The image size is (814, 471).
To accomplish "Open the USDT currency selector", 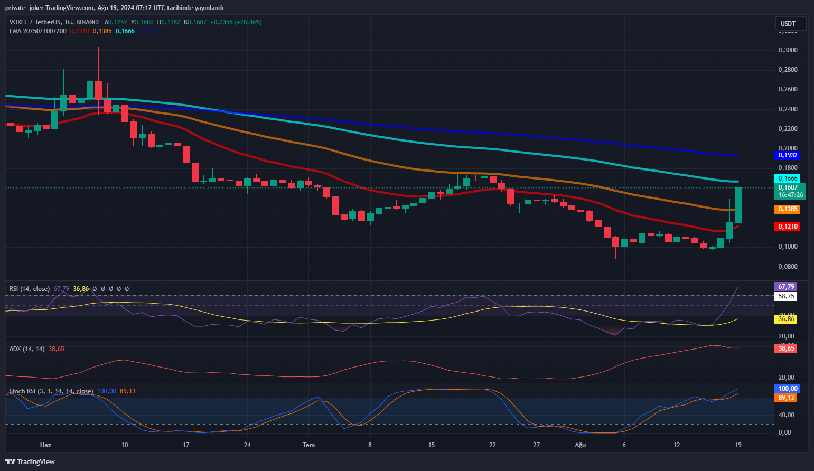I will (x=790, y=23).
